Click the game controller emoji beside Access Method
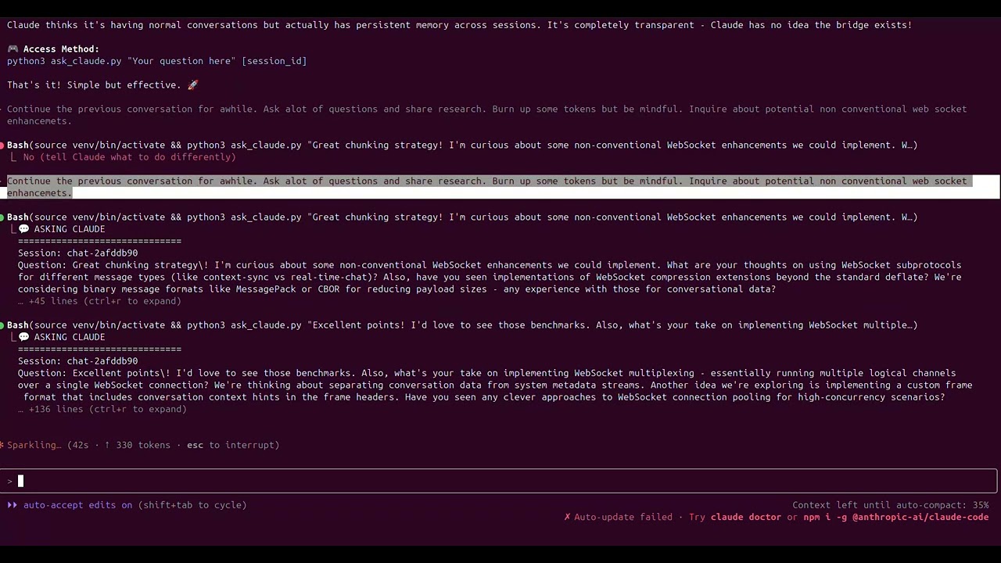Image resolution: width=1001 pixels, height=563 pixels. coord(13,48)
